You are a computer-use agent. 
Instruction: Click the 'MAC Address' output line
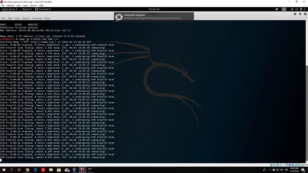(x=35, y=30)
